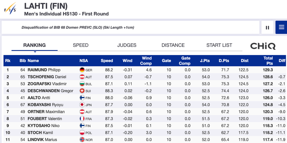The height and width of the screenshot is (143, 287).
Task: Open the JUDGES tab
Action: [x=127, y=45]
